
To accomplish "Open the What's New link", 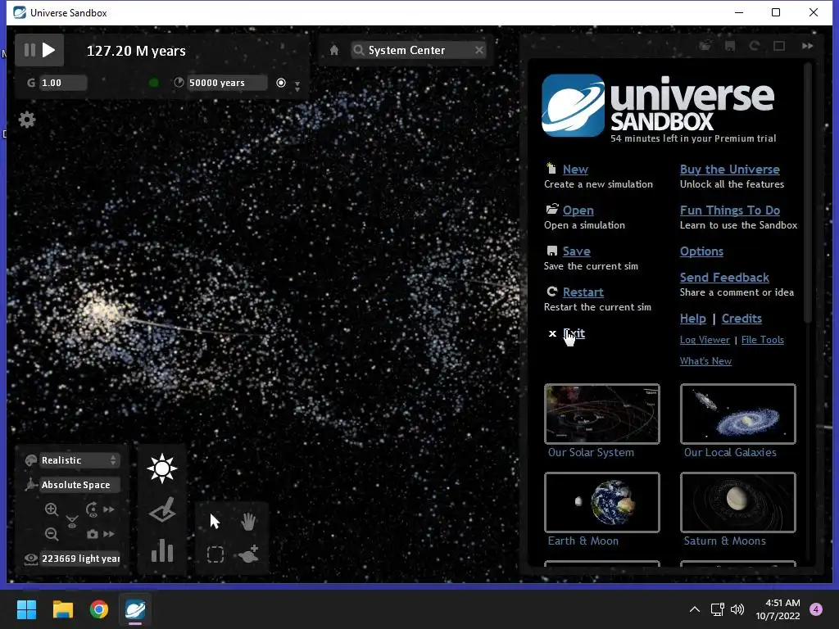I will [x=705, y=361].
